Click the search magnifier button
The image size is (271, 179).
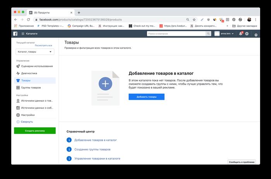click(x=208, y=34)
